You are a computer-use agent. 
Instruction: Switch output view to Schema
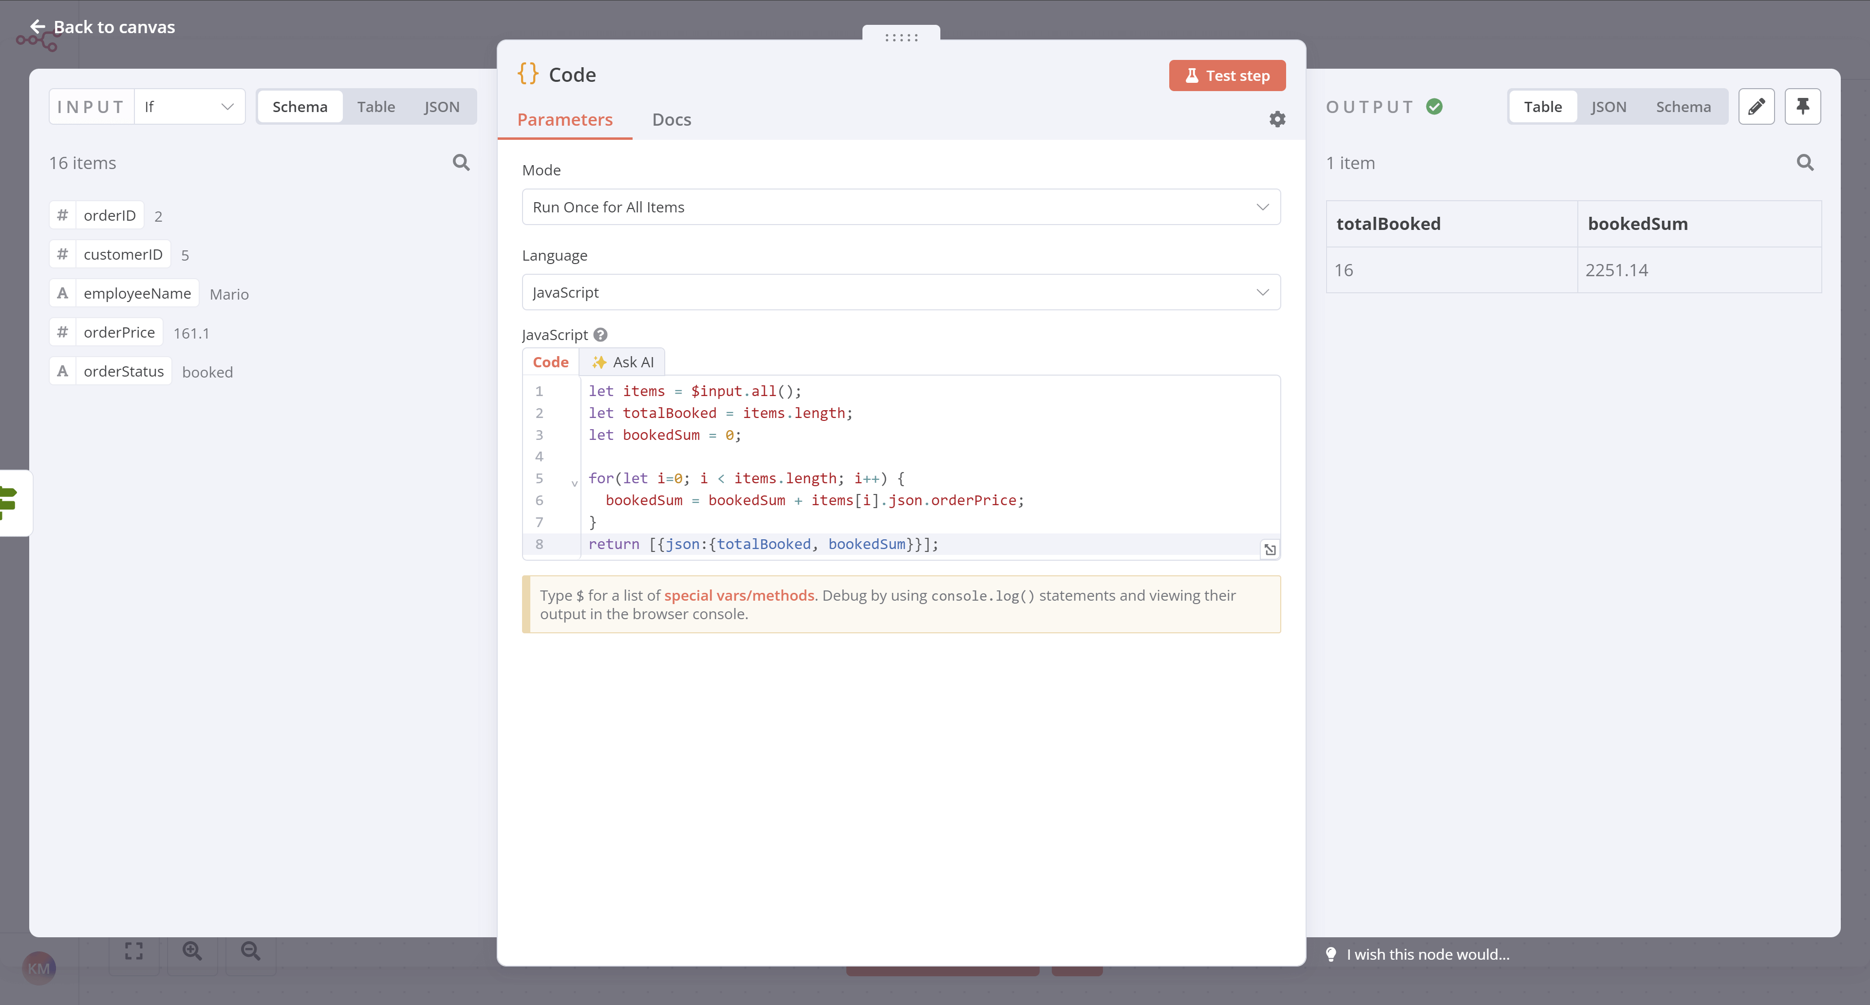tap(1683, 106)
